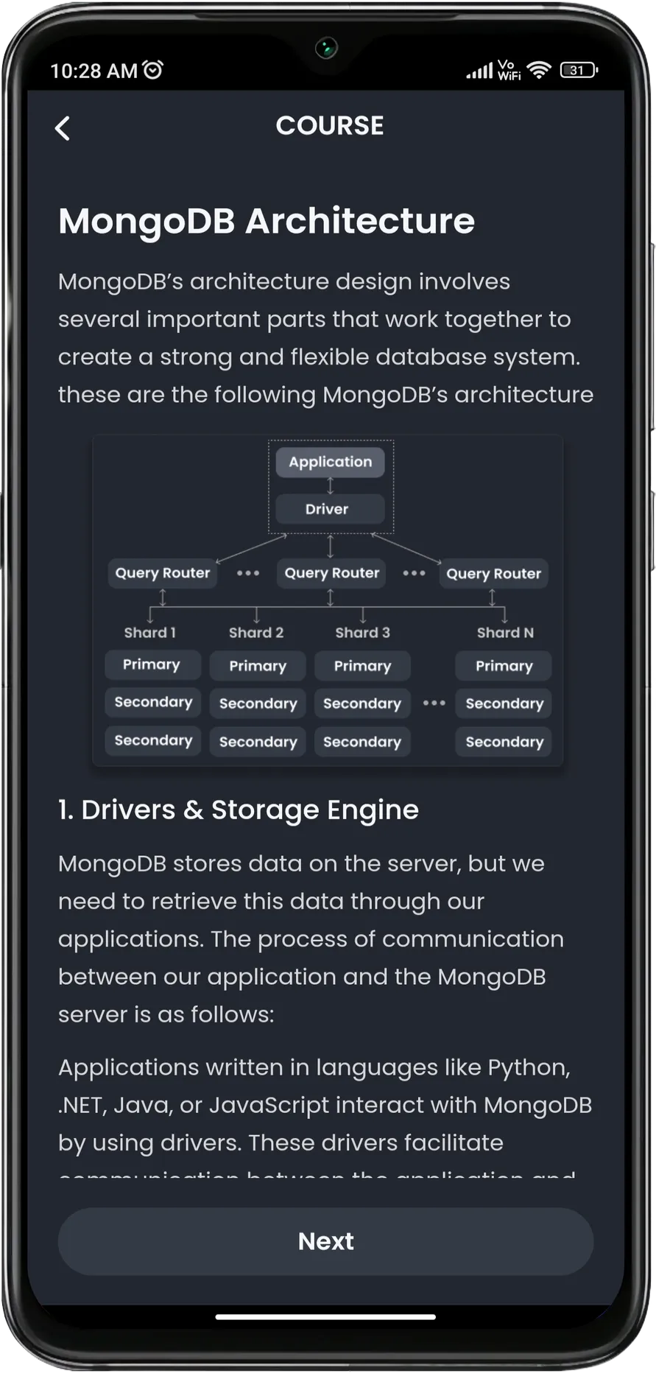
Task: Tap the cellular signal bars icon
Action: point(479,71)
